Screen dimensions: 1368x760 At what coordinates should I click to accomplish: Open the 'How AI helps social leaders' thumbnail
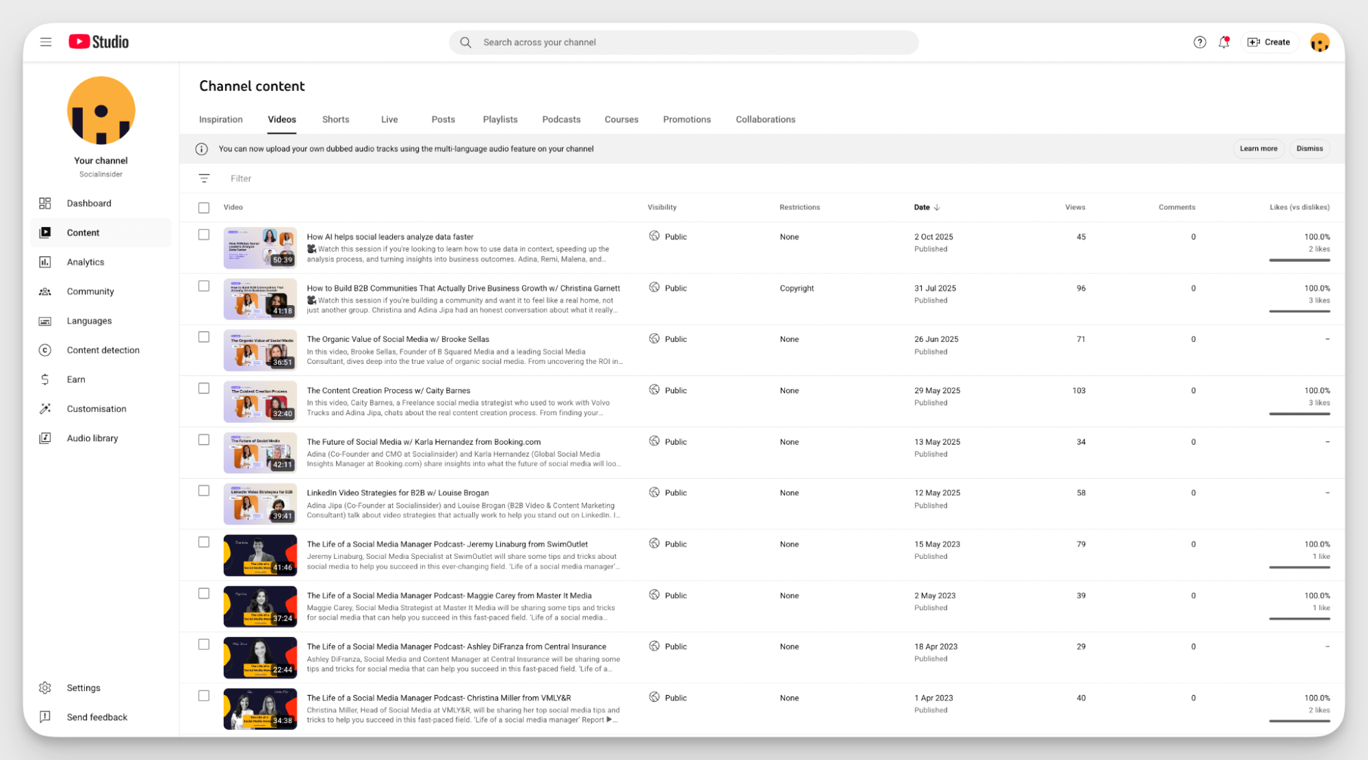click(260, 248)
